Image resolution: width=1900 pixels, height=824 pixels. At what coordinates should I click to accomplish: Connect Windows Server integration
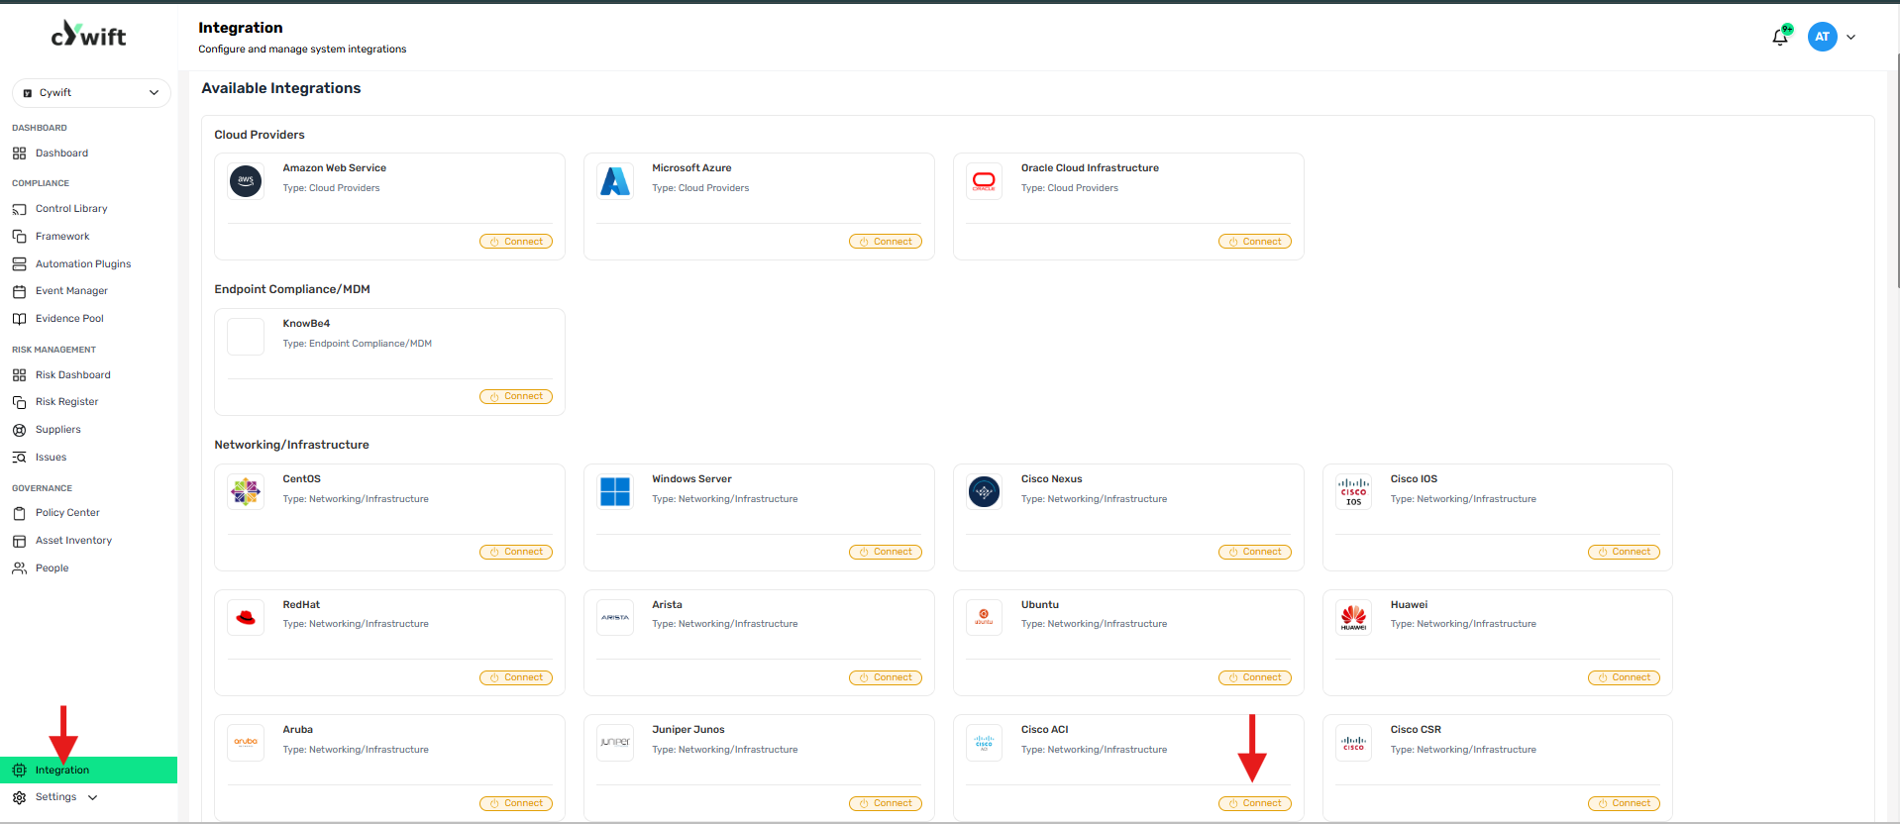(x=886, y=552)
